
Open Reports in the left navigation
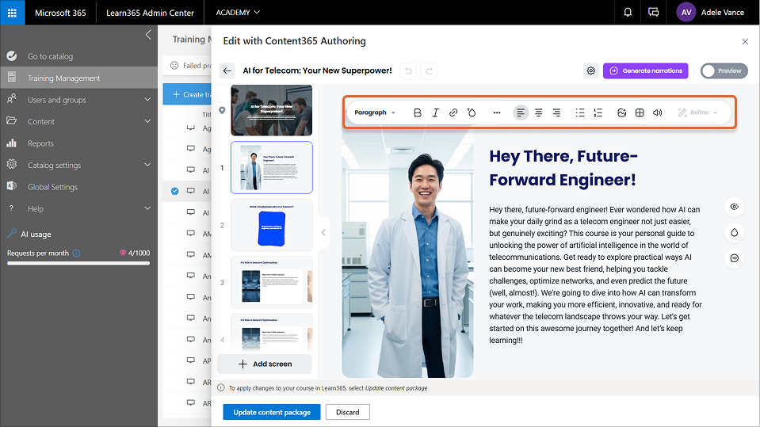[x=40, y=143]
